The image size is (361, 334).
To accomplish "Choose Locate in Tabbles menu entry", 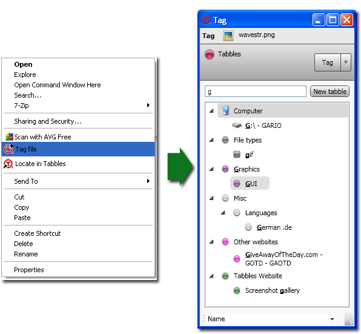I will 78,164.
